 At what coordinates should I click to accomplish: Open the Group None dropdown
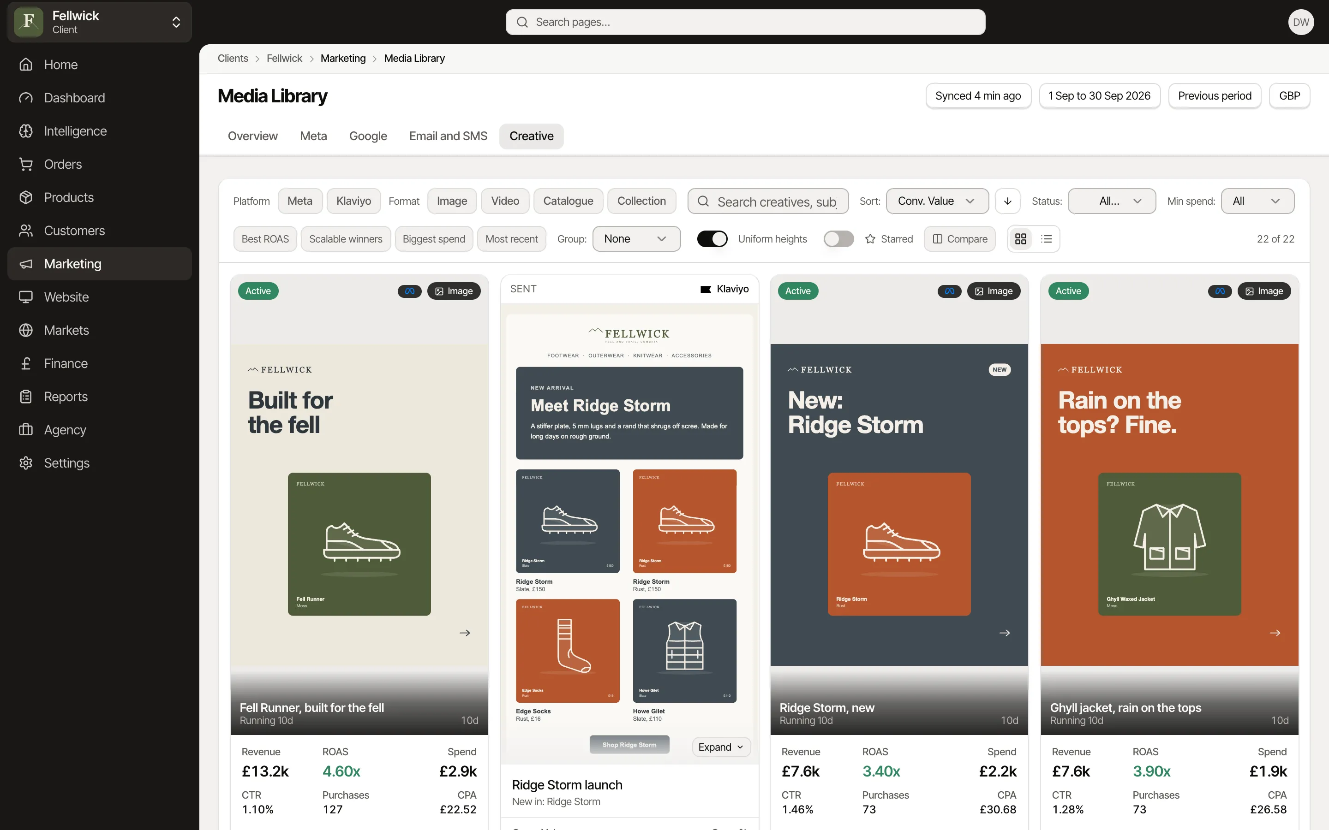pos(636,239)
